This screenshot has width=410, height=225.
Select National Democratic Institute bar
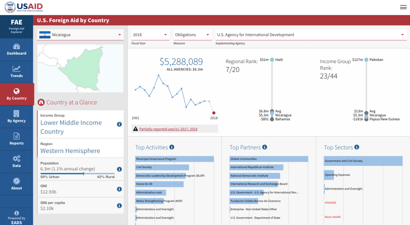[255, 176]
